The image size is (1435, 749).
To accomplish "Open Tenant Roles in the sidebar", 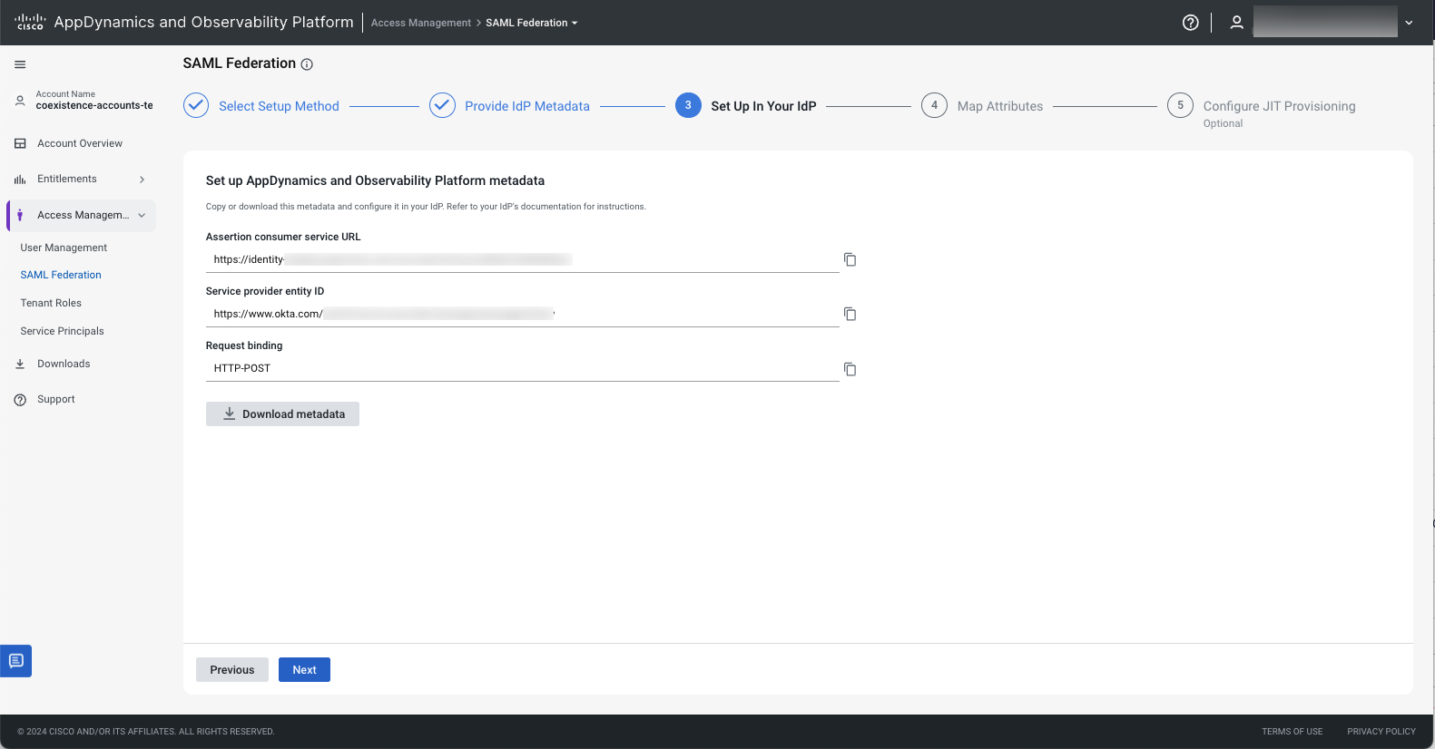I will pyautogui.click(x=51, y=303).
